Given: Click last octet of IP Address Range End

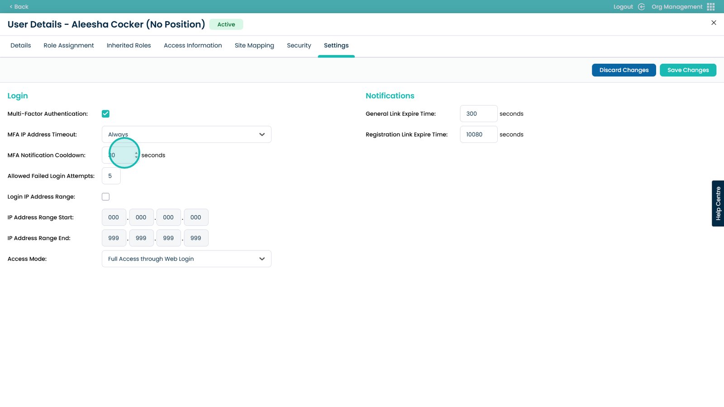Looking at the screenshot, I should pos(196,238).
